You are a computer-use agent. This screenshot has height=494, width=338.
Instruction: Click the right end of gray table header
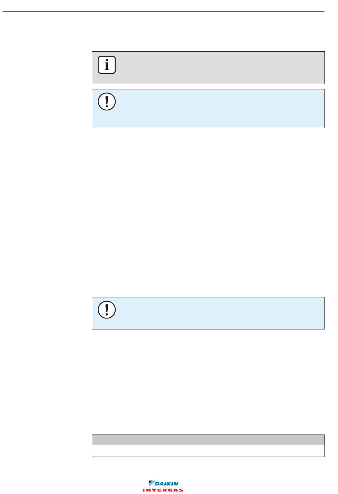click(320, 440)
